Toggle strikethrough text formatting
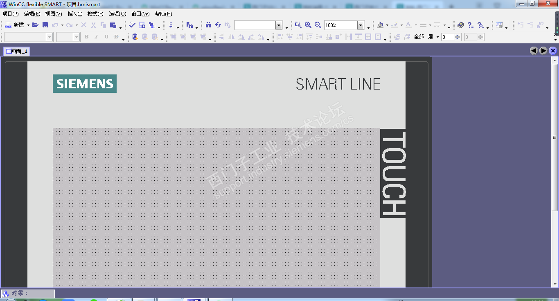The image size is (559, 301). pos(116,37)
